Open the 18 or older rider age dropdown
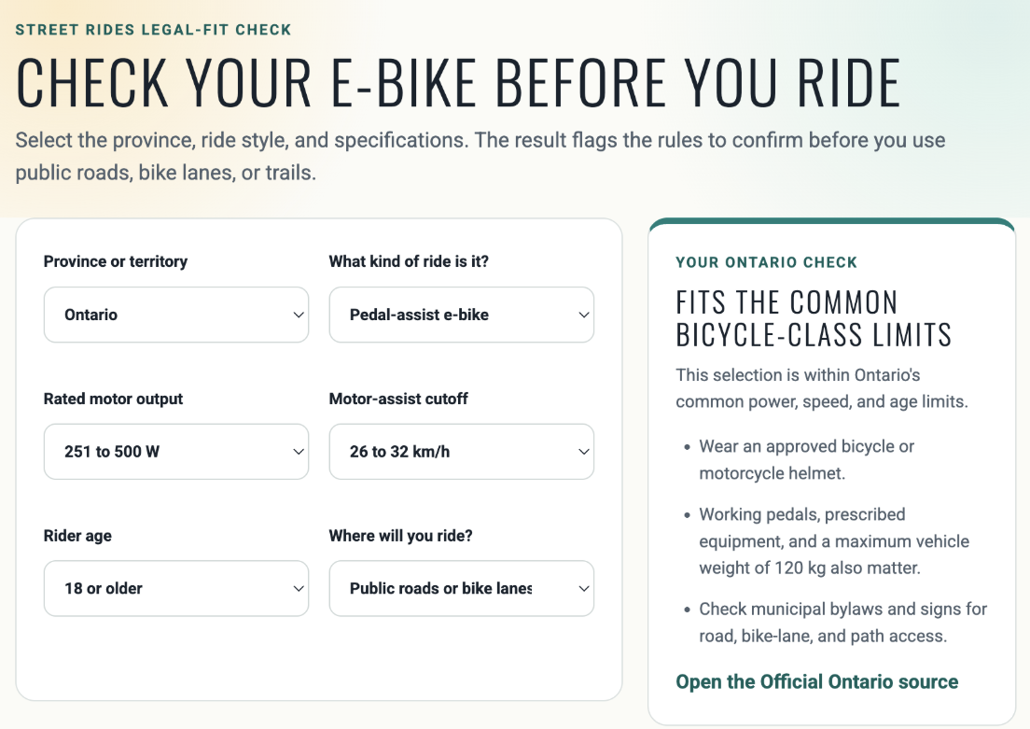The image size is (1030, 729). point(176,588)
